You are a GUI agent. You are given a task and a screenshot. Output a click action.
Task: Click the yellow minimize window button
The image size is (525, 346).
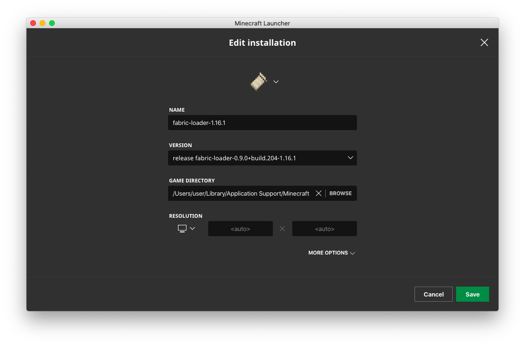click(42, 23)
